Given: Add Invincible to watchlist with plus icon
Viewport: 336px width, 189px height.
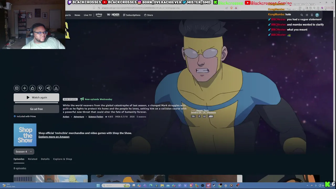Looking at the screenshot, I should tap(24, 88).
